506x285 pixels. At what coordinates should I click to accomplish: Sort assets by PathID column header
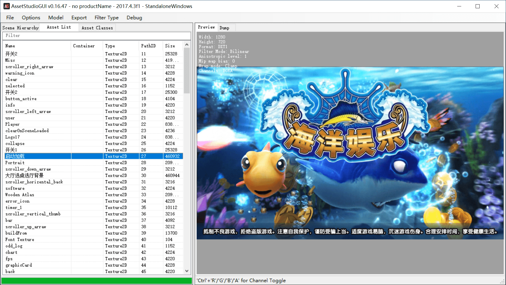tap(148, 46)
